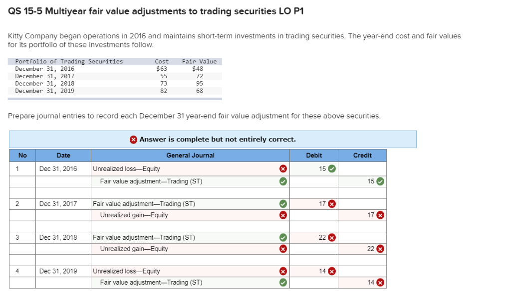Select 'Fair value adjustment—Trading (ST)' in entry 3
This screenshot has height=307, width=511.
tap(144, 238)
